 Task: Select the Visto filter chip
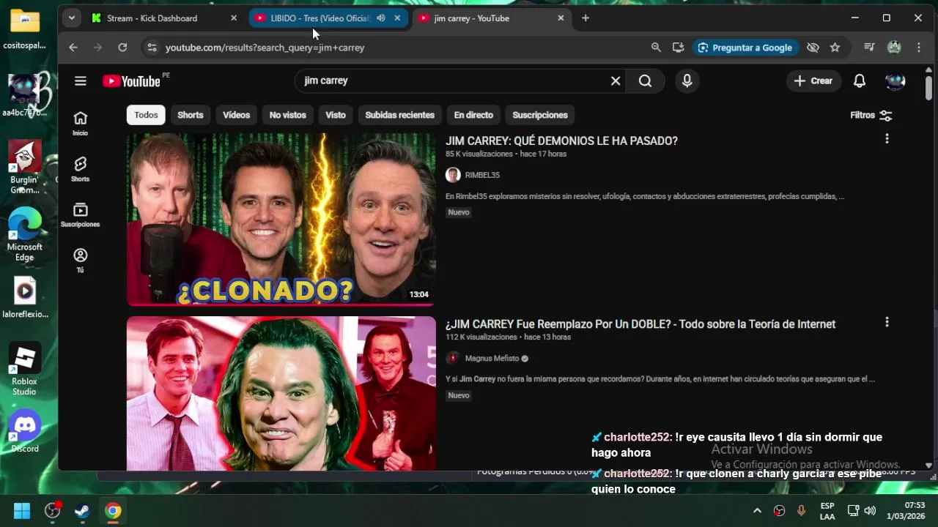pos(336,115)
